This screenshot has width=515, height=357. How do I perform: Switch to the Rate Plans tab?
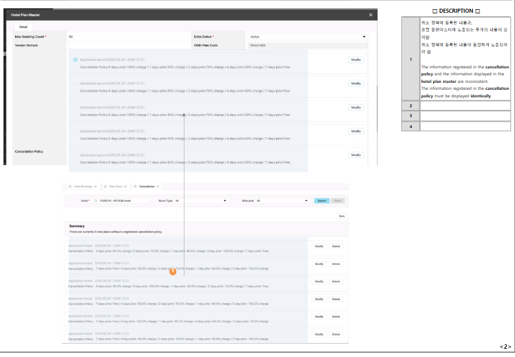point(115,187)
